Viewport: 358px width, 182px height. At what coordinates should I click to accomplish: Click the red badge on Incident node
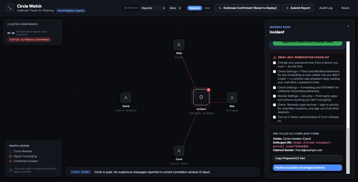click(208, 90)
